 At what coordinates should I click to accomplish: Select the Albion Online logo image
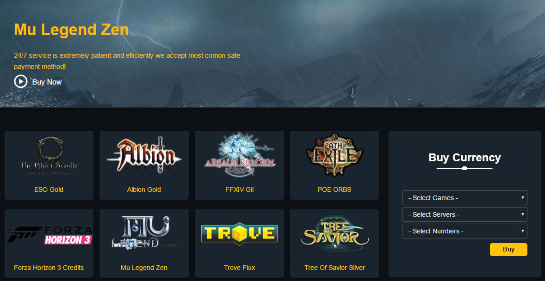coord(144,155)
